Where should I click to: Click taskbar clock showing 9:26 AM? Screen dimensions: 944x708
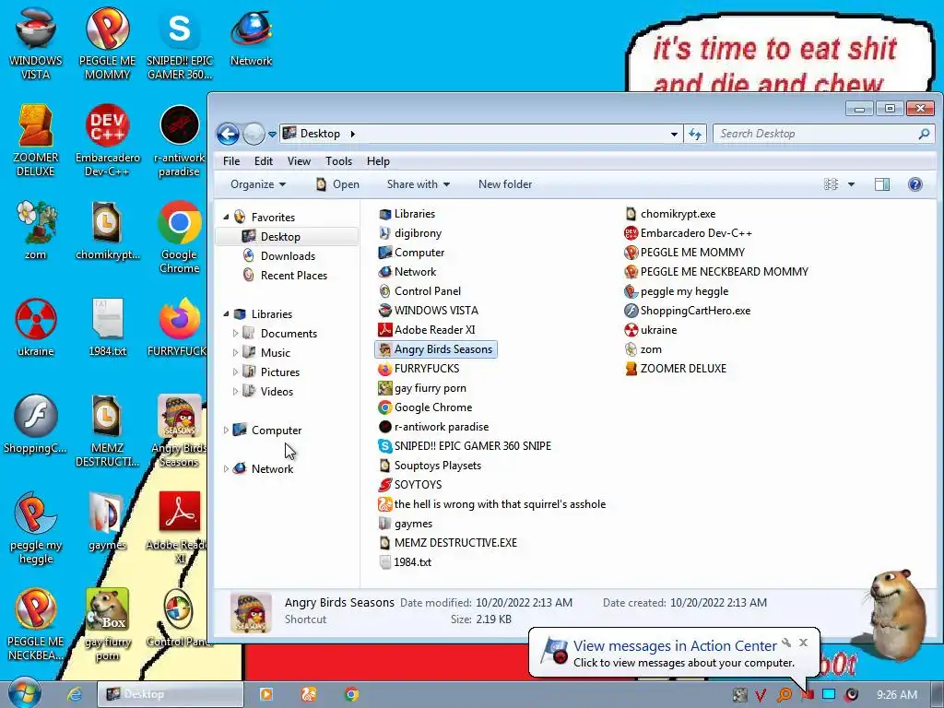pyautogui.click(x=896, y=695)
